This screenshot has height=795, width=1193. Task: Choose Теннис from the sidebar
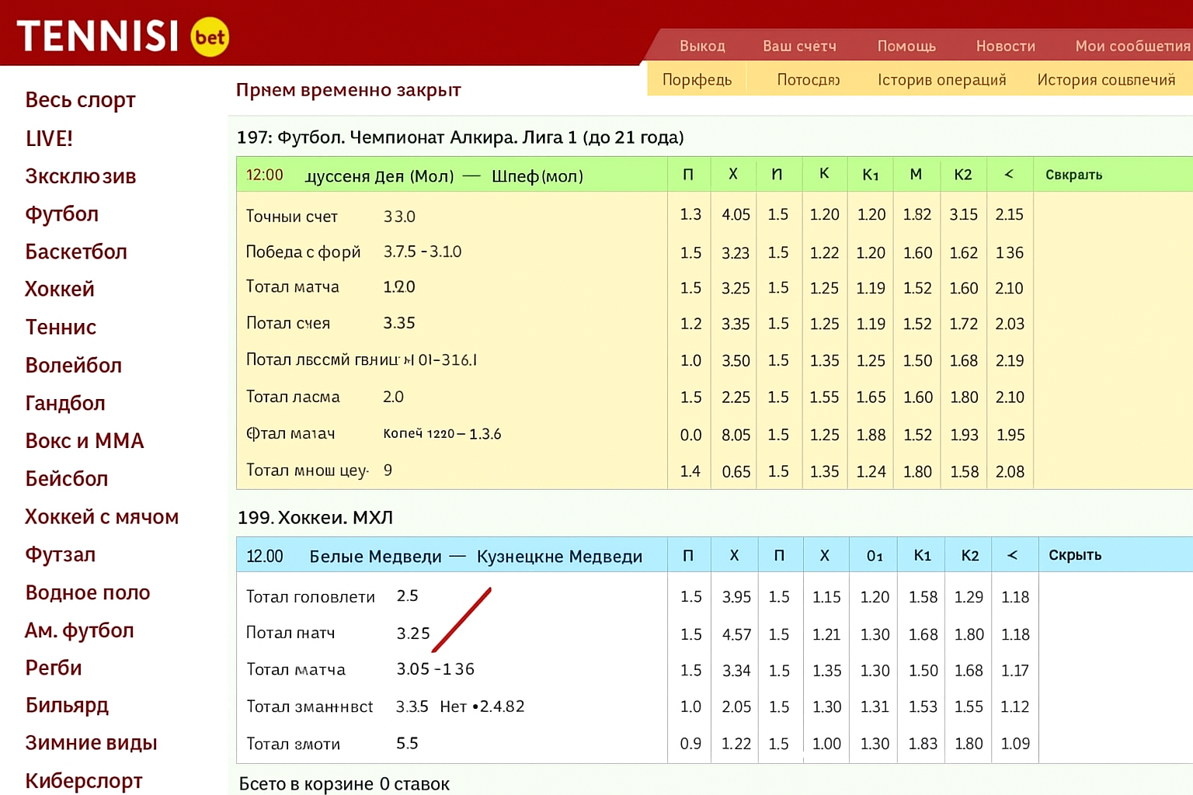pyautogui.click(x=61, y=327)
